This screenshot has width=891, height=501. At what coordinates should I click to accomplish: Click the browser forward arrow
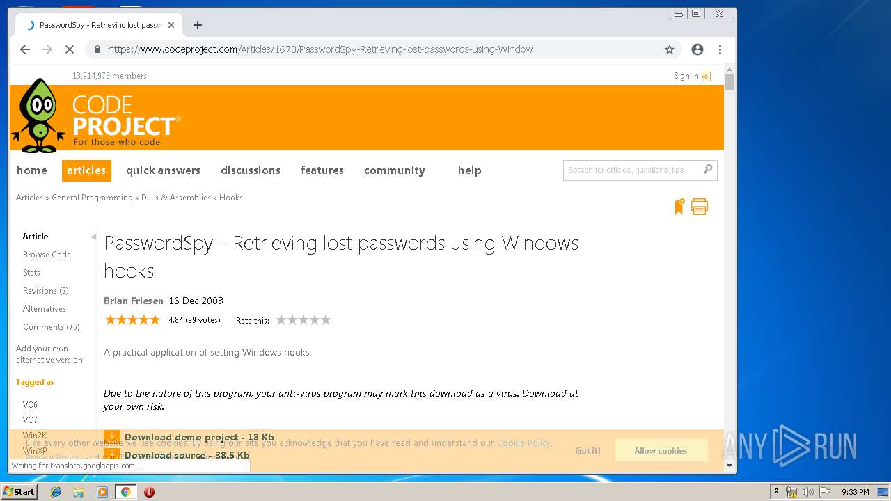[47, 49]
